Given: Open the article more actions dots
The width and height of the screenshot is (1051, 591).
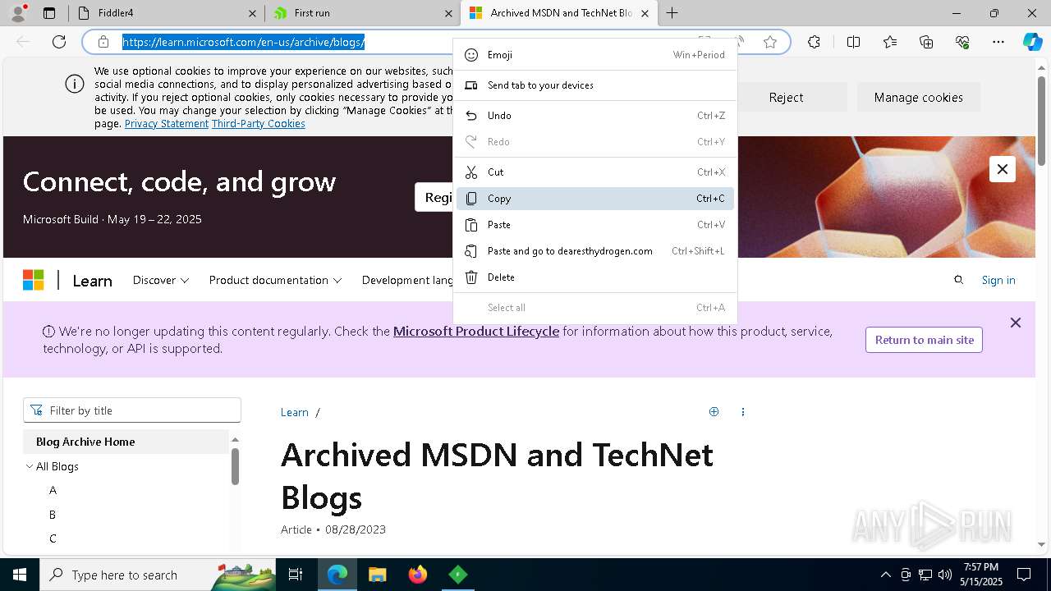Looking at the screenshot, I should tap(743, 412).
